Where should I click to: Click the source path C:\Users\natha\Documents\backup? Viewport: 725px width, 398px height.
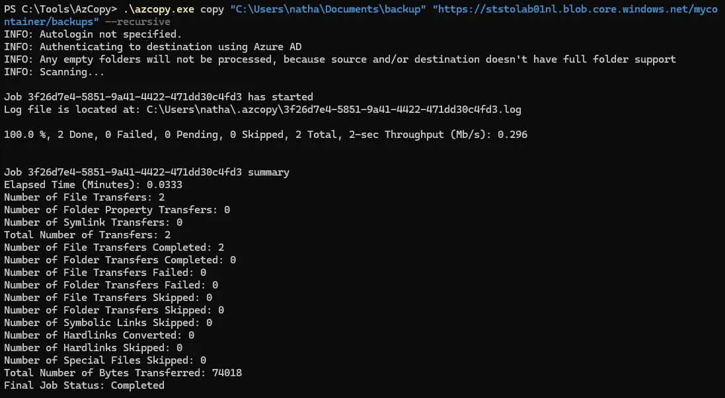[x=328, y=9]
